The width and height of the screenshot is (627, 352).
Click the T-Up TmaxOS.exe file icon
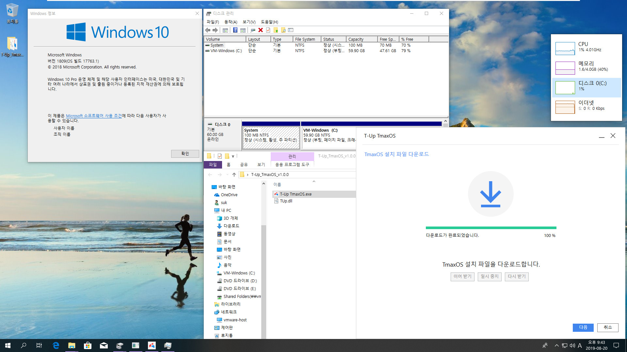pyautogui.click(x=276, y=194)
